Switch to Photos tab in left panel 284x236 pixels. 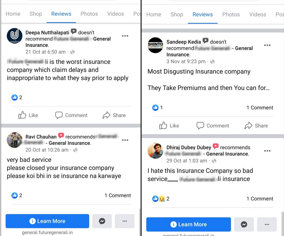(x=89, y=14)
